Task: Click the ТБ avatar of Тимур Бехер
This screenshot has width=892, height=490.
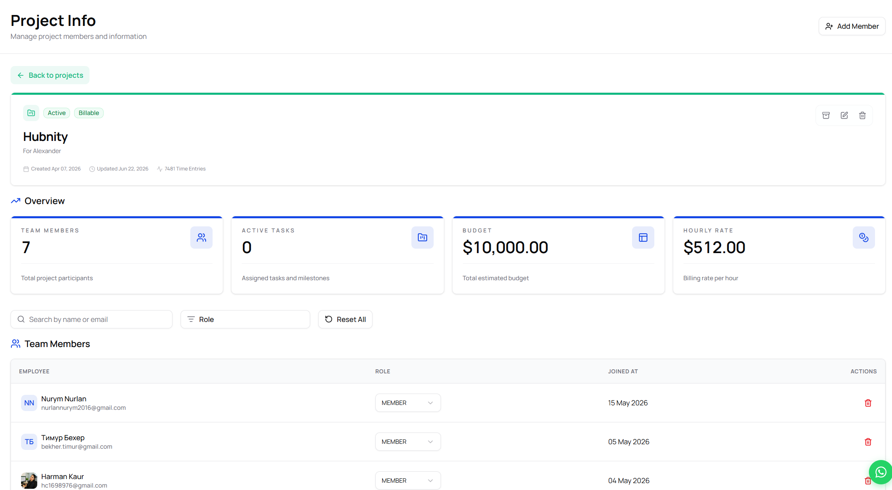Action: pyautogui.click(x=29, y=442)
